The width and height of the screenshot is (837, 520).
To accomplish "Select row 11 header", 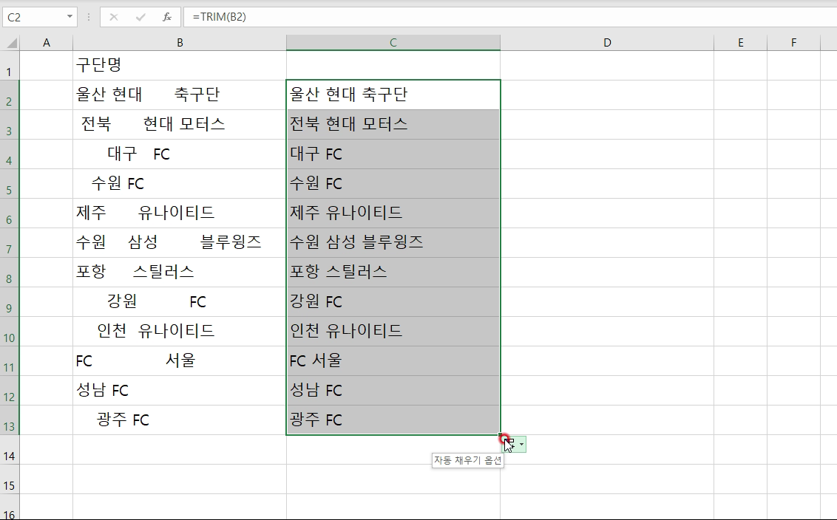I will pyautogui.click(x=10, y=361).
